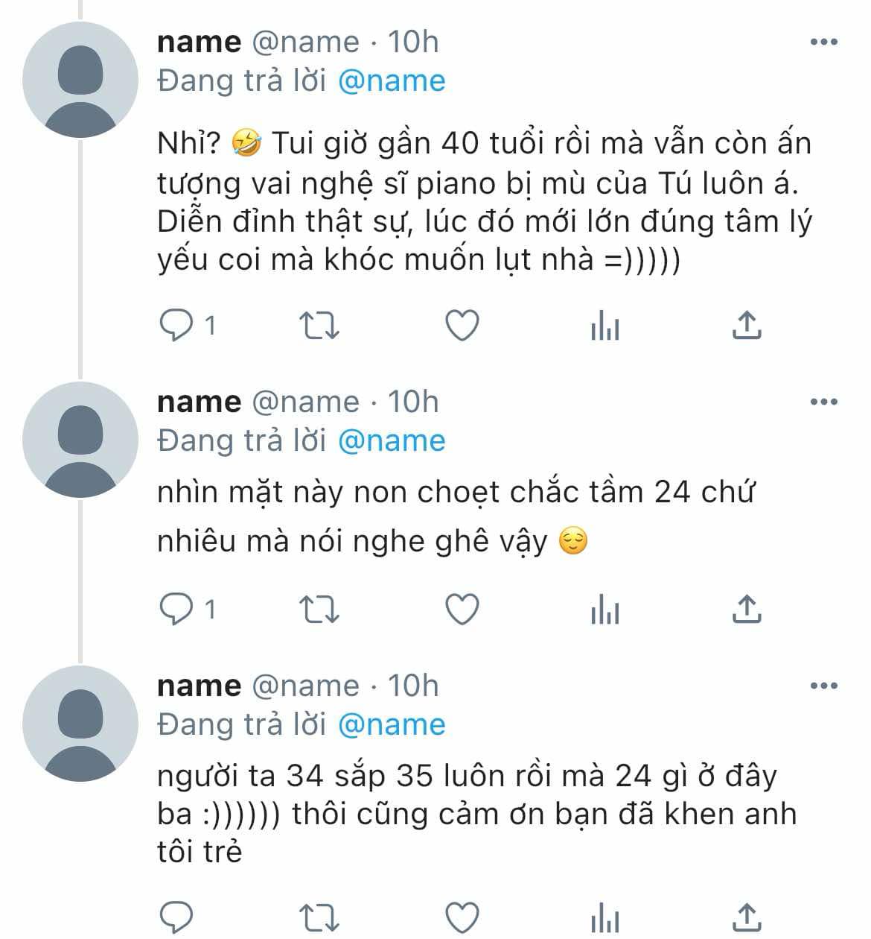The width and height of the screenshot is (871, 939).
Task: Reply to the third tweet about age 34
Action: point(177,917)
